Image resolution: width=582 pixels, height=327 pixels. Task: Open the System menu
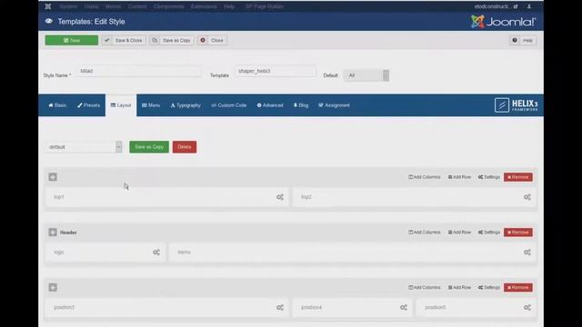coord(68,6)
